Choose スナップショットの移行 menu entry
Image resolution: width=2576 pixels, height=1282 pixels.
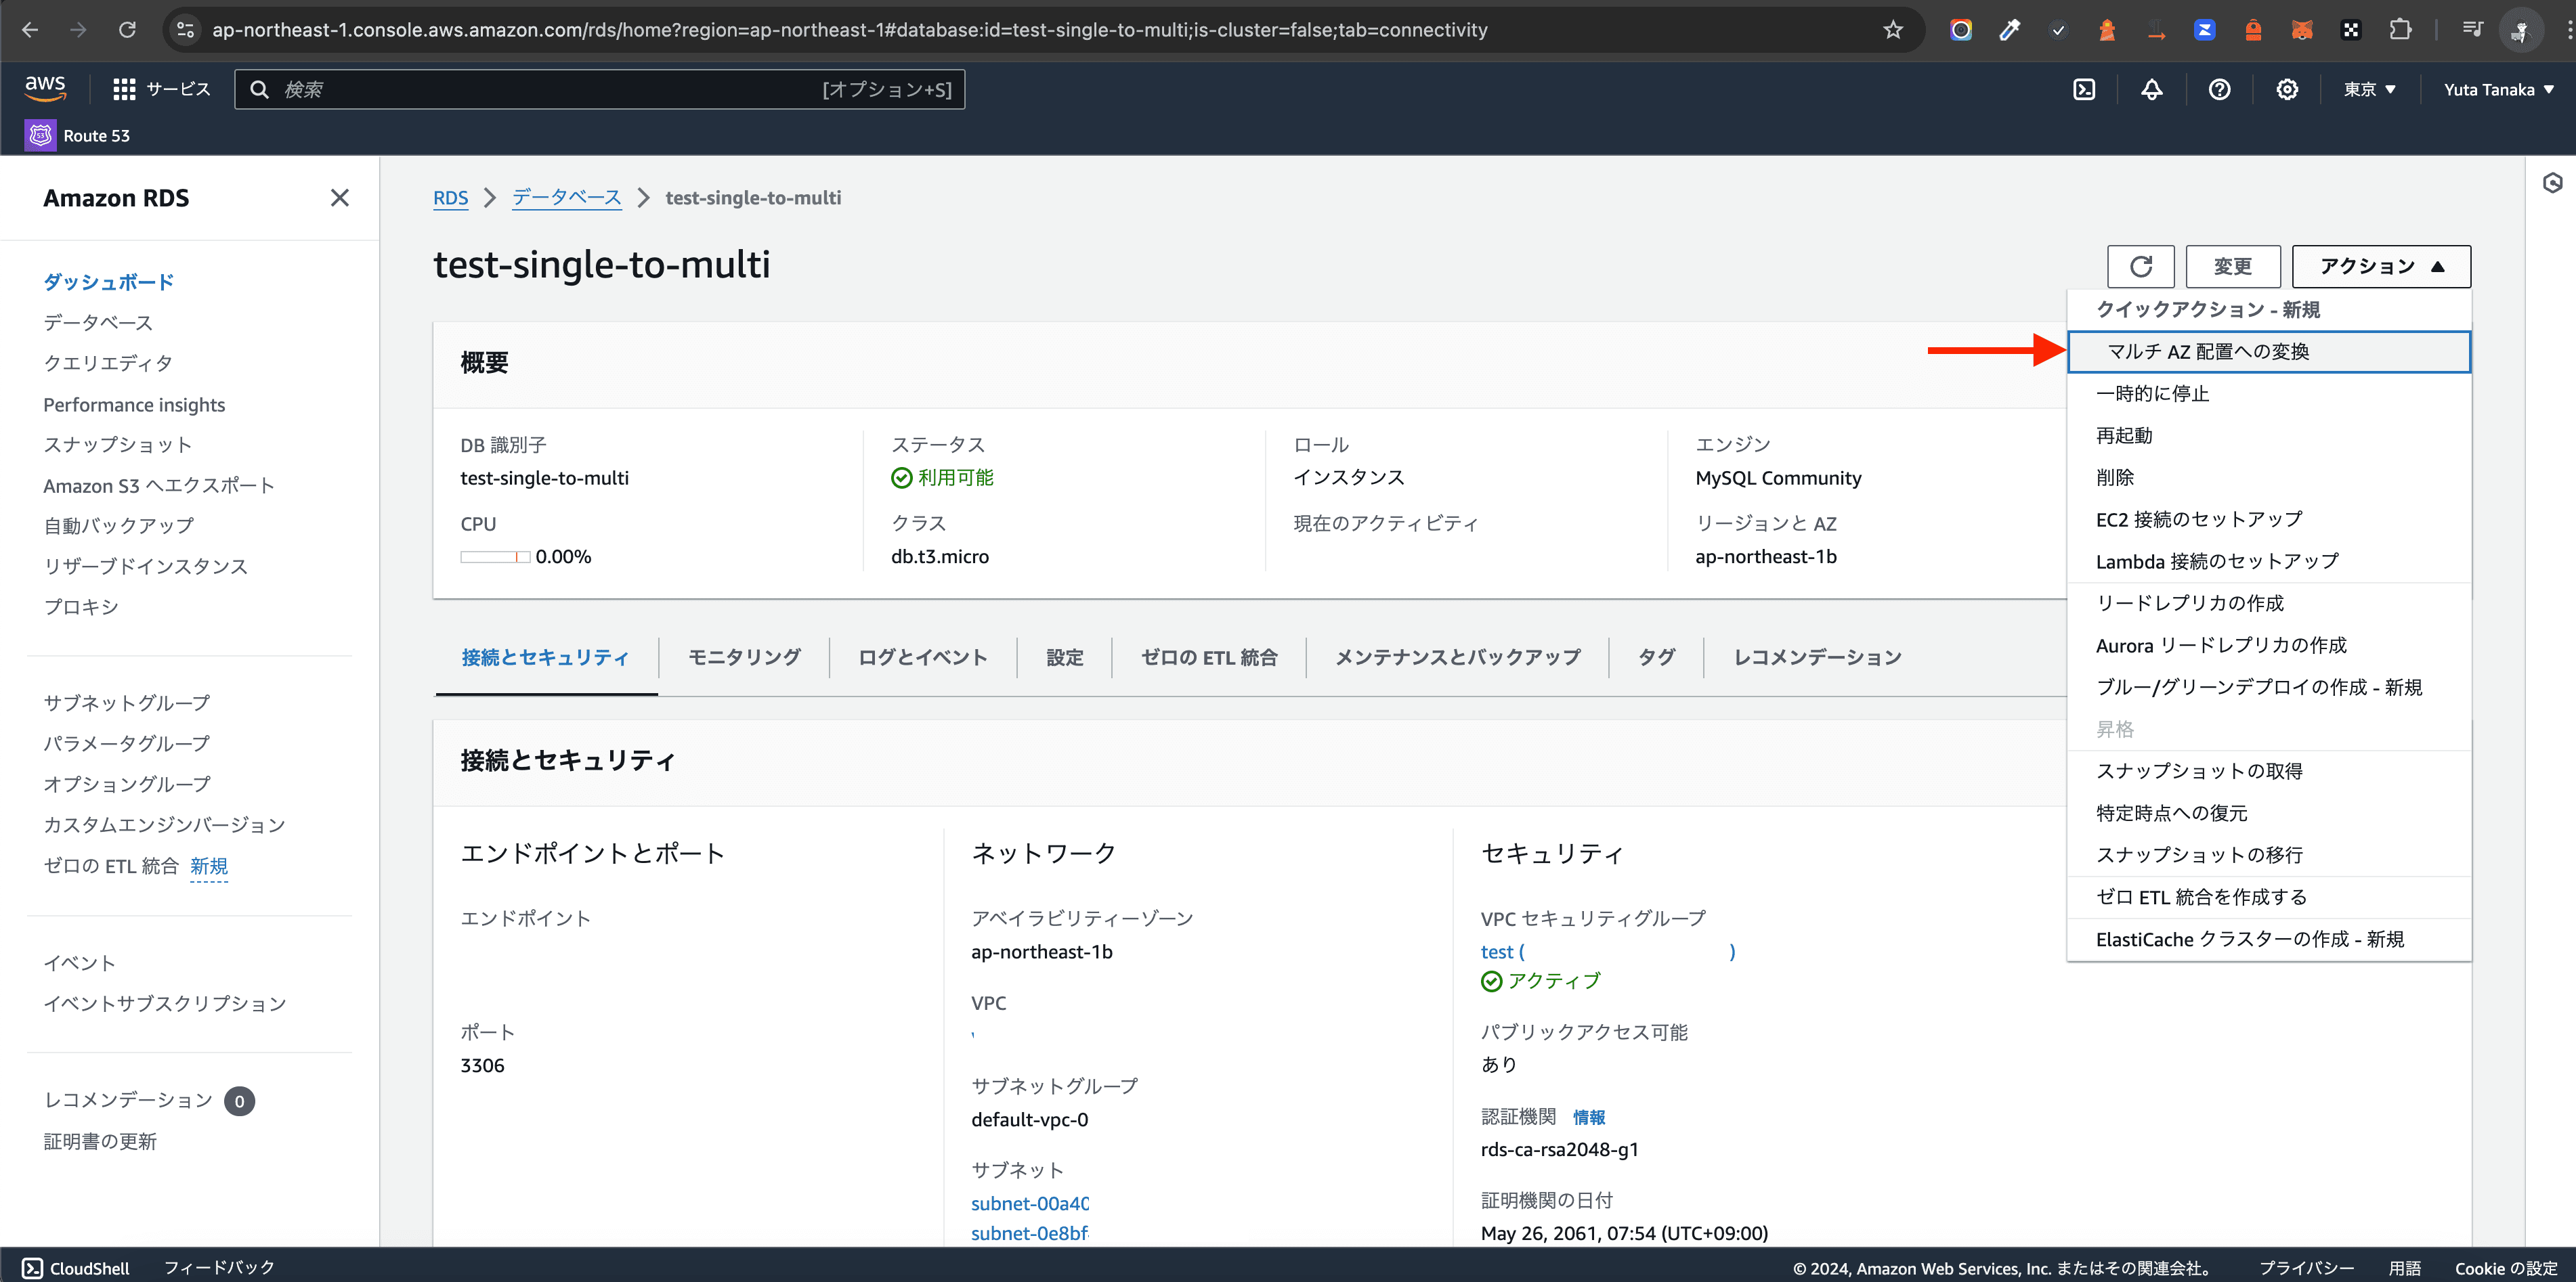click(2268, 856)
